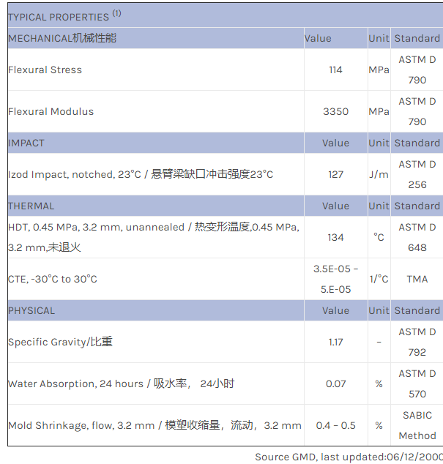443x464 pixels.
Task: Select the HDT unannealed row label
Action: (154, 237)
